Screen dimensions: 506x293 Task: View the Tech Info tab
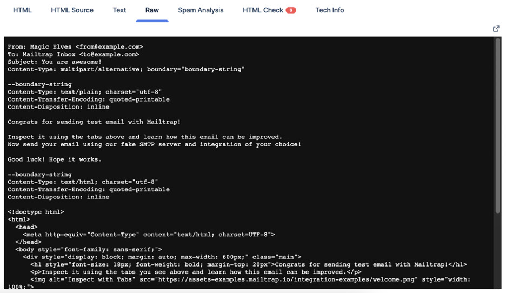(x=329, y=10)
